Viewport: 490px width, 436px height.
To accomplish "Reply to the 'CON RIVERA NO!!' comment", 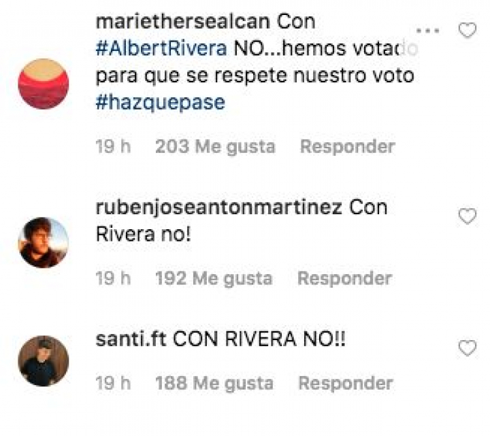I will click(x=346, y=383).
